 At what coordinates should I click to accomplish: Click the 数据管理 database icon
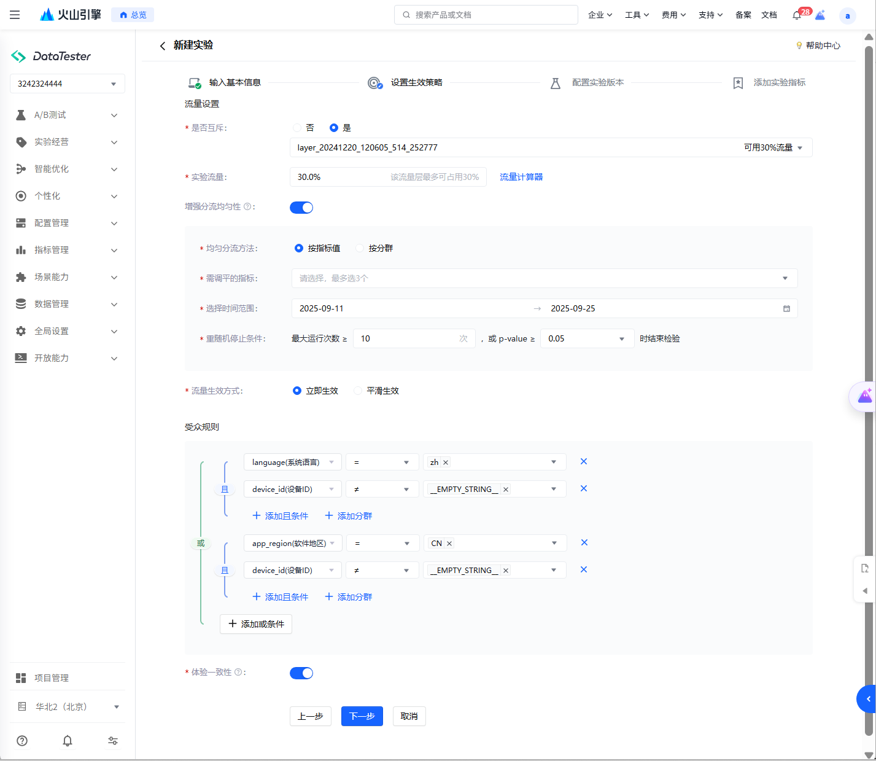coord(21,304)
